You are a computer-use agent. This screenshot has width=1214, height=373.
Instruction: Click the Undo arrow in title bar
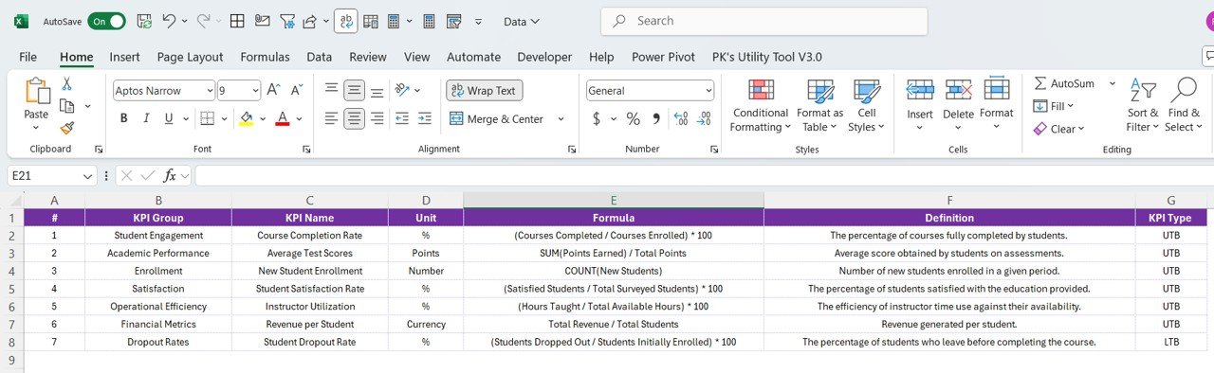click(x=169, y=20)
